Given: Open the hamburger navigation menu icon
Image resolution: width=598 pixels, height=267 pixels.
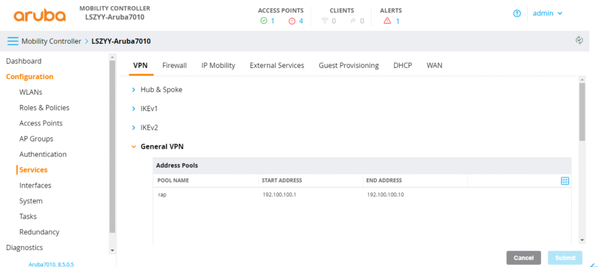Looking at the screenshot, I should (x=13, y=41).
